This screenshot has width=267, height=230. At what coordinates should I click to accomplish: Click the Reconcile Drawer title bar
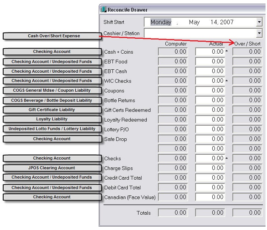pyautogui.click(x=182, y=10)
